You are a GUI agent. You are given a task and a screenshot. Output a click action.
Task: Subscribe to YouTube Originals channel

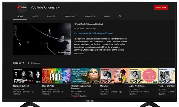tap(161, 7)
